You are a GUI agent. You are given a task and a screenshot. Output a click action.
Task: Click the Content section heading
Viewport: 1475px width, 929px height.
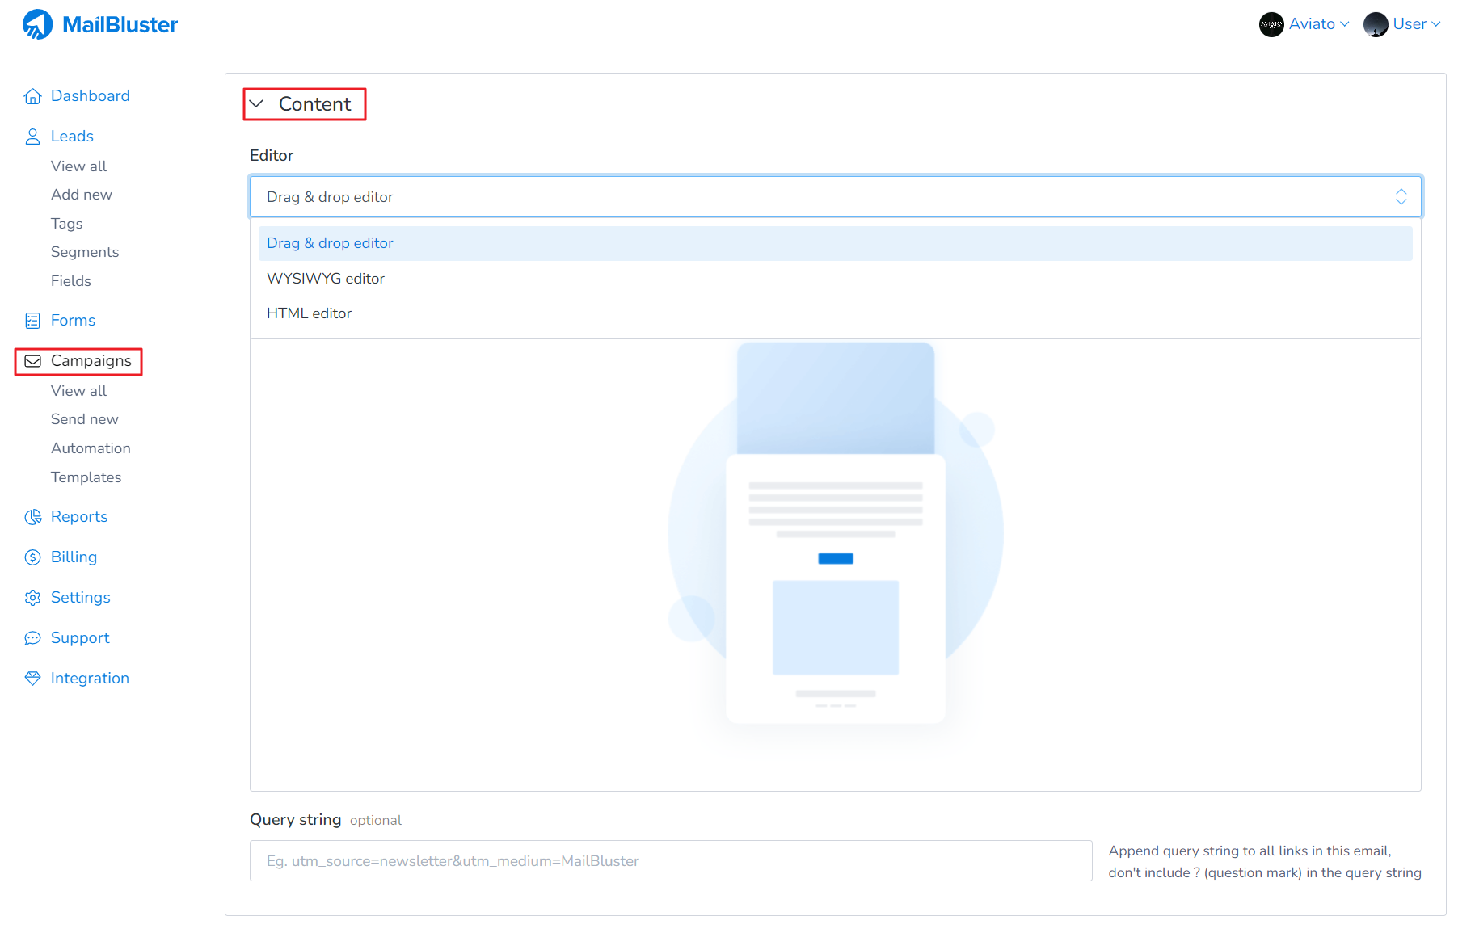click(314, 104)
